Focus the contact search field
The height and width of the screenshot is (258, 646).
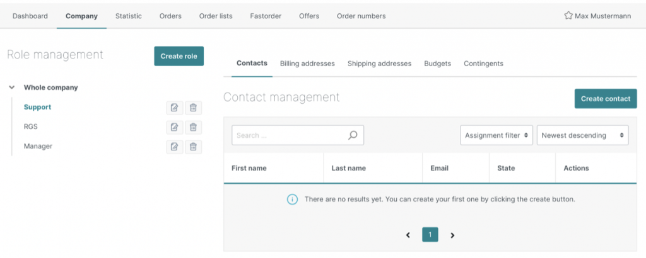[x=289, y=135]
